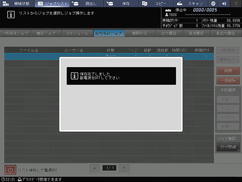Switch to the コピー copy screen

click(x=156, y=3)
